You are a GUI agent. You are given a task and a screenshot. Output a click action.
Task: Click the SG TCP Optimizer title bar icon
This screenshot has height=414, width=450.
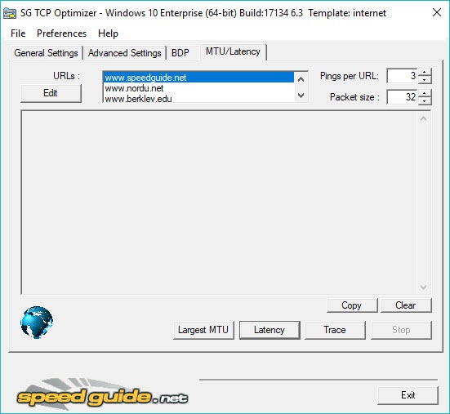point(10,13)
